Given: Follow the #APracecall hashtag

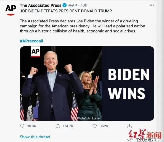Looking at the screenshot, I should coord(31,41).
